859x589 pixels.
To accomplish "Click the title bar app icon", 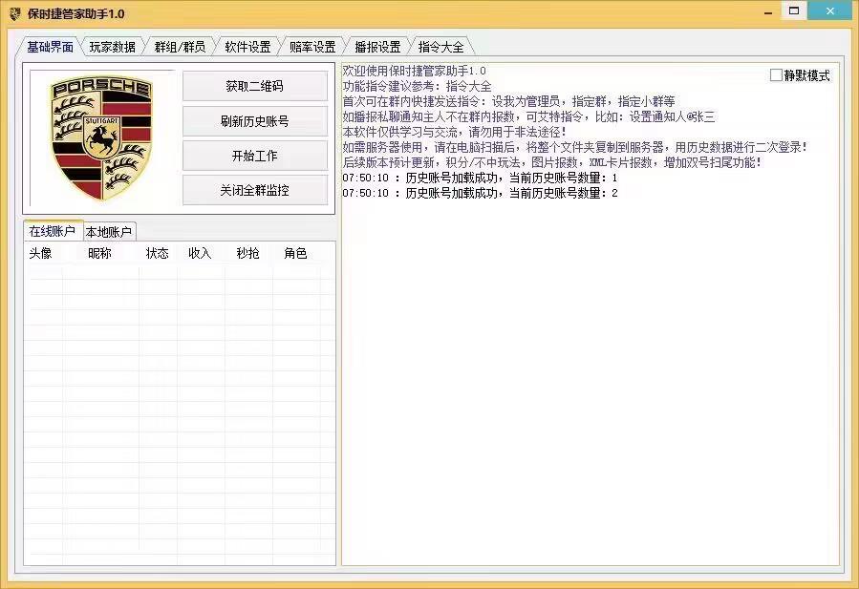I will [14, 13].
